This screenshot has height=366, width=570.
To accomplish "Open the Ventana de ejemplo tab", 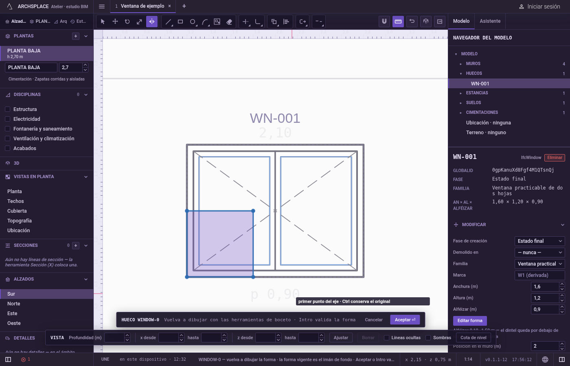I will coord(142,6).
